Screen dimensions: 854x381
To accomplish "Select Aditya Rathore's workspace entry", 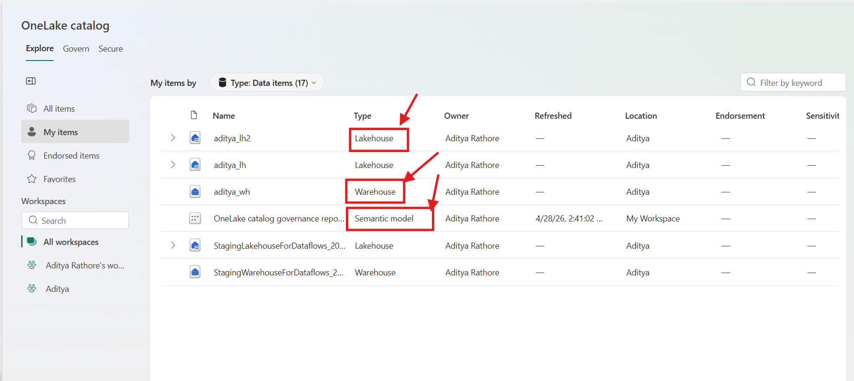I will point(75,265).
